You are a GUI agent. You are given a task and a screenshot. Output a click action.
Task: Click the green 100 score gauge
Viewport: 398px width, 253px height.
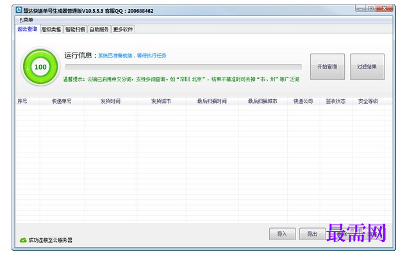point(40,67)
